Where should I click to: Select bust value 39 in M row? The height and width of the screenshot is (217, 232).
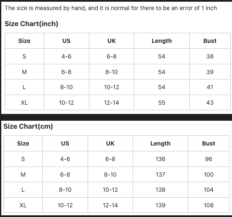pos(210,72)
